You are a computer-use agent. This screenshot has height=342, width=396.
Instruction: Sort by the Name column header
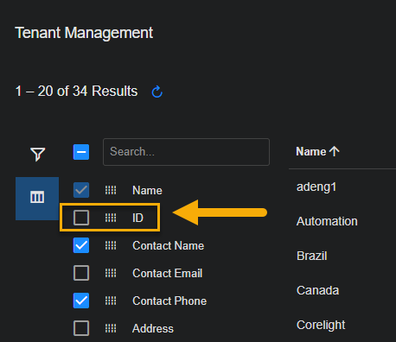311,151
